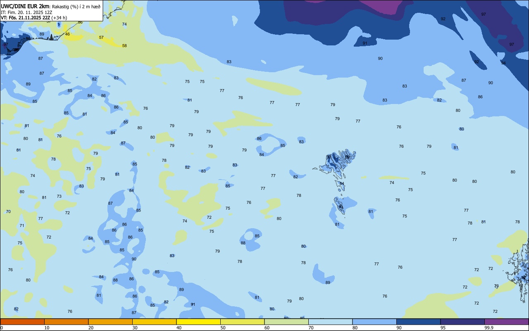Click the humidity value "57" on the map

point(101,38)
